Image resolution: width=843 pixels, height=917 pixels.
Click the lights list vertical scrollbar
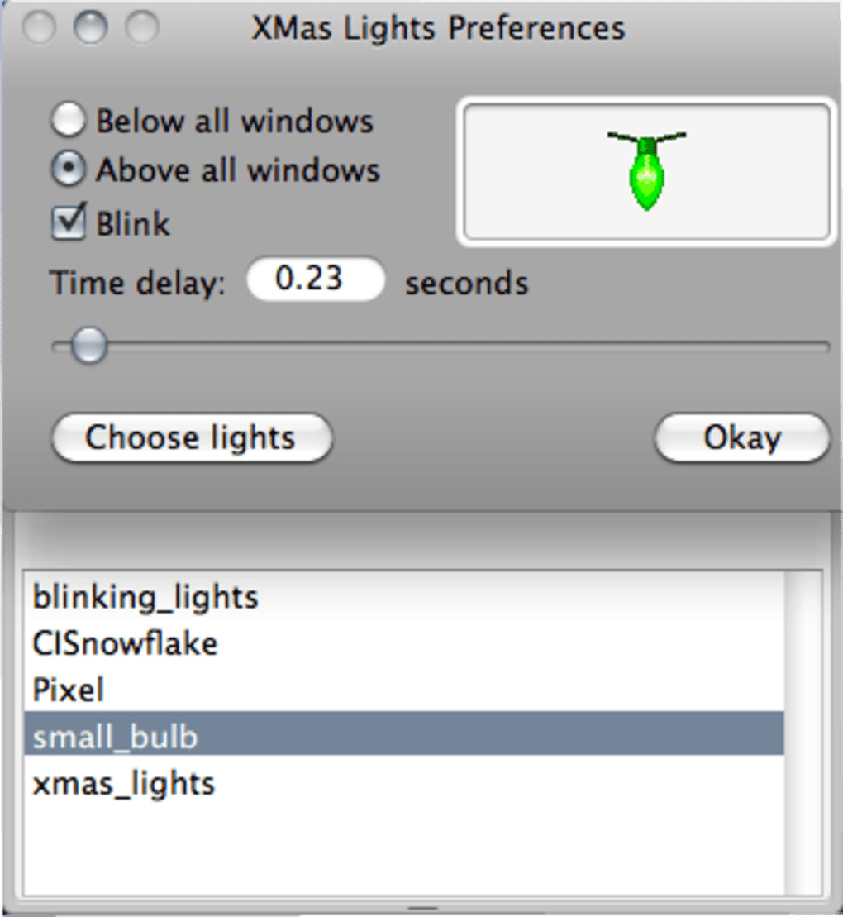coord(802,732)
